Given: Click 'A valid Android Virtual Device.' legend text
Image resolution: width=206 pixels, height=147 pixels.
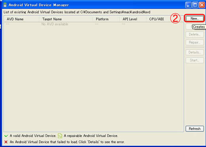Looking at the screenshot, I should tap(33, 136).
